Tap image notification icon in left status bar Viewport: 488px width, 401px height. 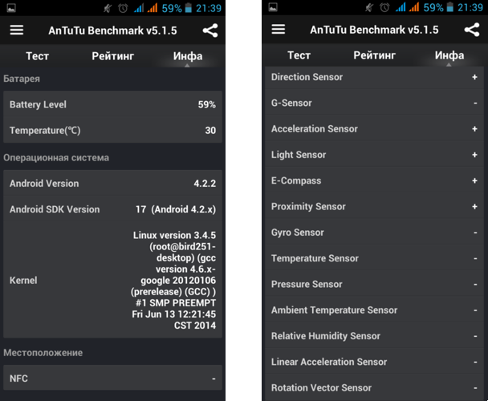11,8
